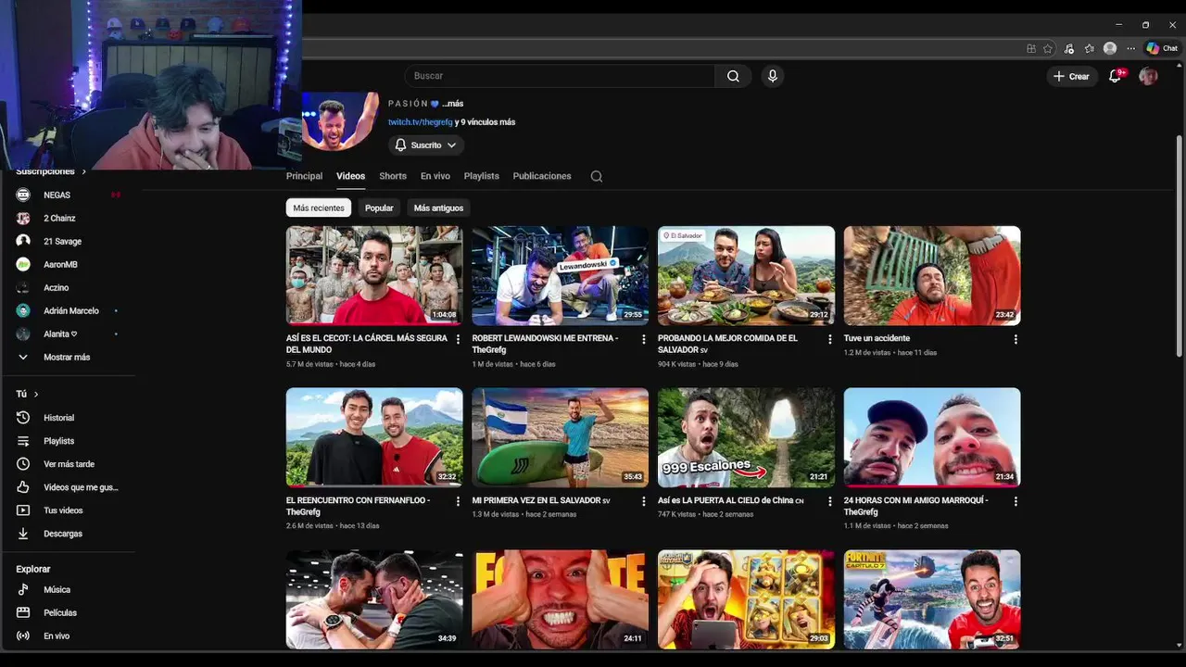Click the search magnifier button
1186x667 pixels.
coord(733,76)
